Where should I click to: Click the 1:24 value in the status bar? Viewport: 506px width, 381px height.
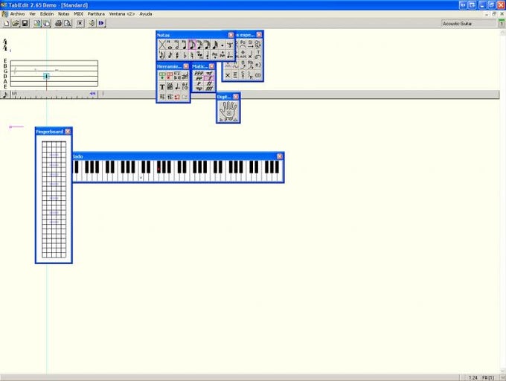tap(473, 377)
